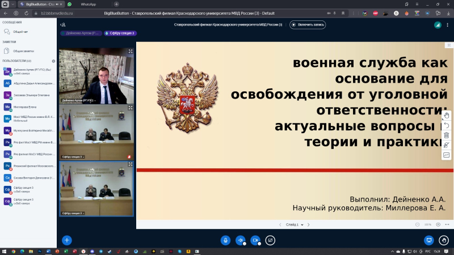Reset zoom via 100% label
Viewport: 454px width, 255px height.
[x=428, y=224]
